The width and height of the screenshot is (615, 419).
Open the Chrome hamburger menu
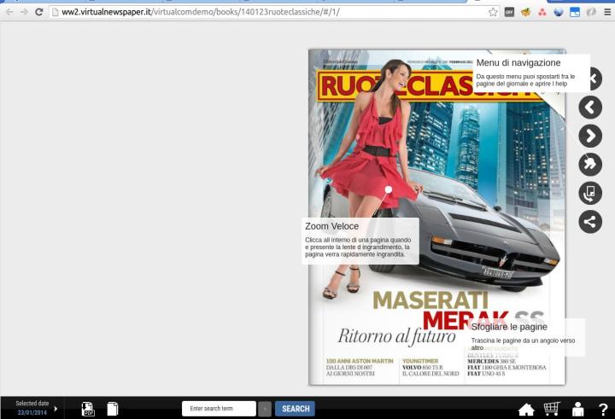pyautogui.click(x=606, y=12)
